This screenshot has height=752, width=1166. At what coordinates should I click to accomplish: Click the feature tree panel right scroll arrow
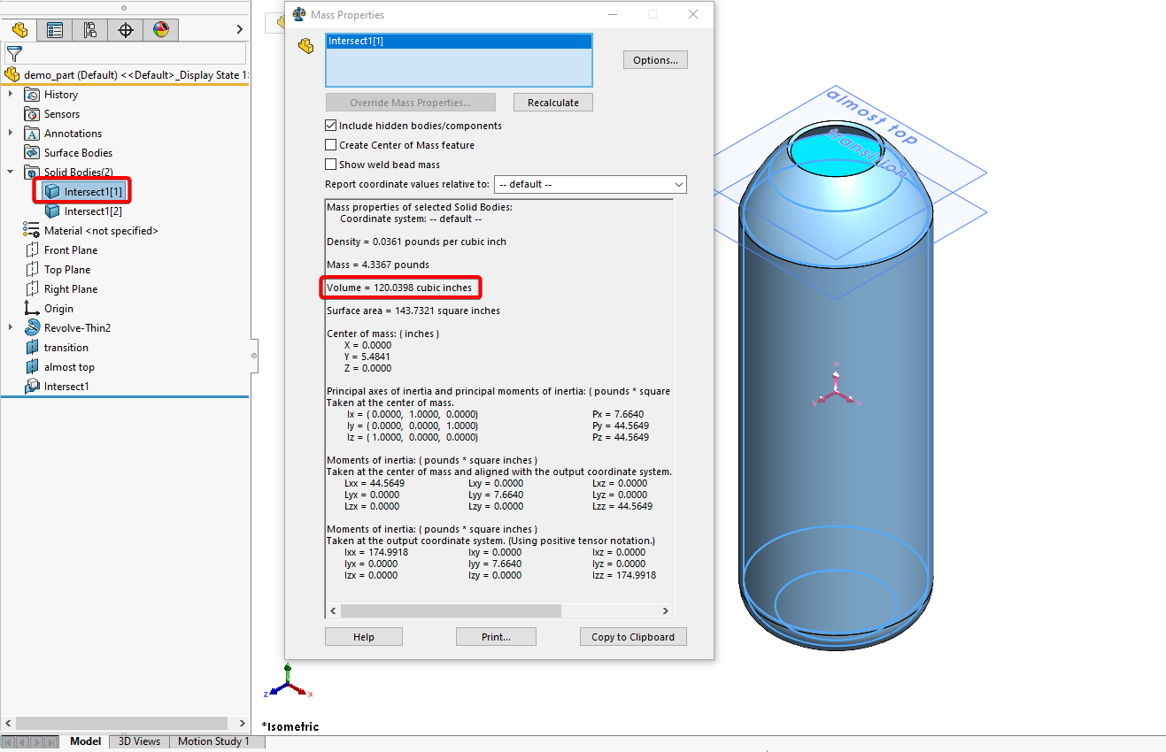pos(243,724)
